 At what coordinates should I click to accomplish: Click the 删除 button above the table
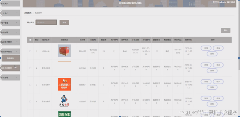(225, 30)
